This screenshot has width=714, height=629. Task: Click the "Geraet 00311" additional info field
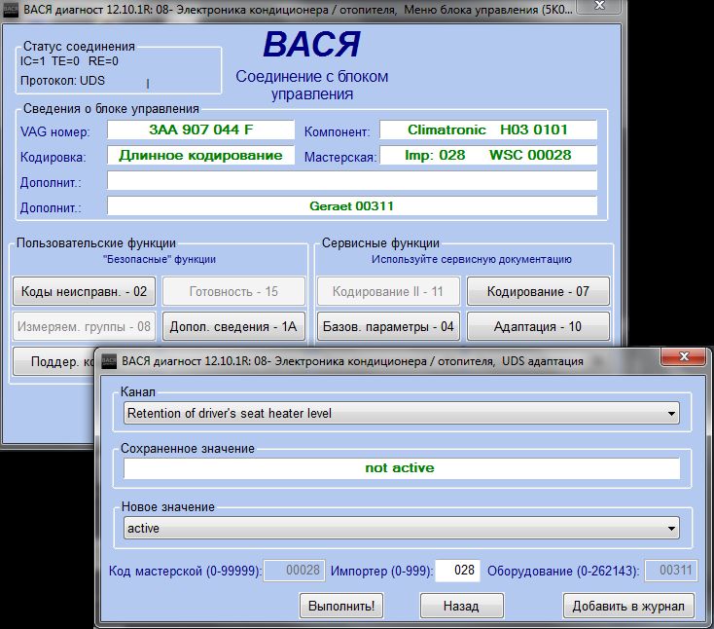pos(352,206)
